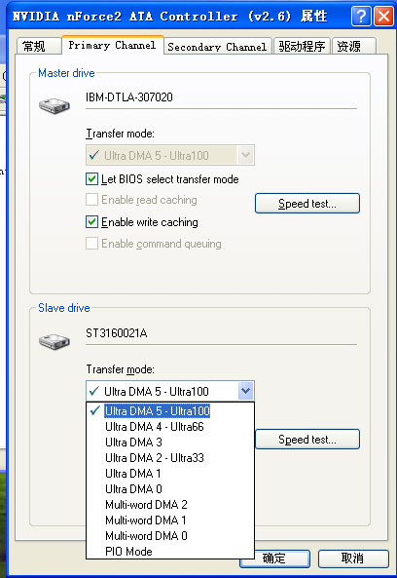
Task: Run the Slave drive Speed test
Action: click(x=307, y=439)
